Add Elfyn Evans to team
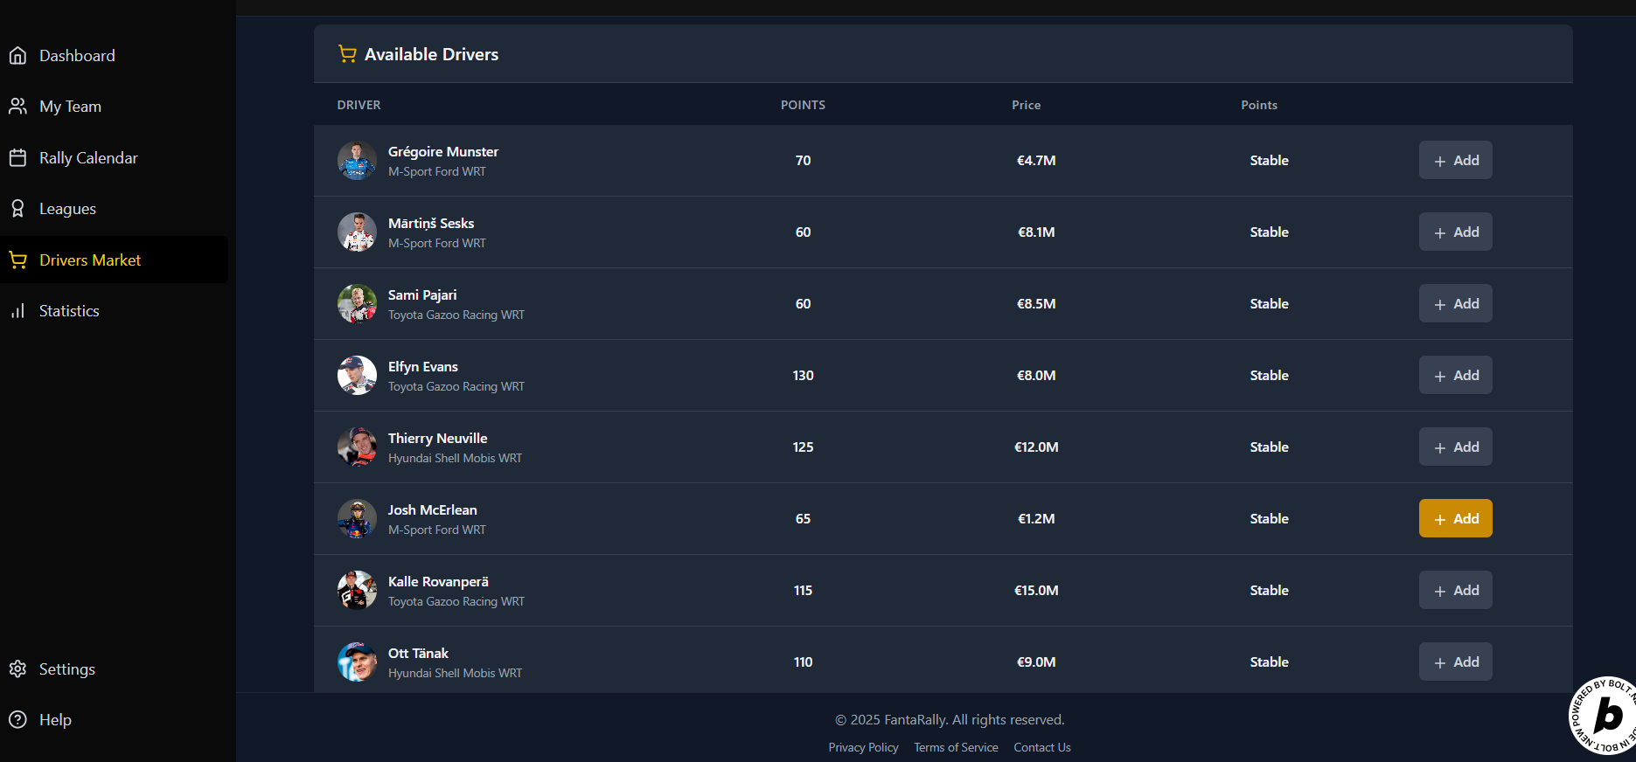Image resolution: width=1636 pixels, height=762 pixels. pos(1455,375)
